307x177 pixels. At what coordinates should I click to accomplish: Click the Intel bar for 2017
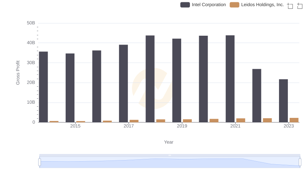pos(123,84)
